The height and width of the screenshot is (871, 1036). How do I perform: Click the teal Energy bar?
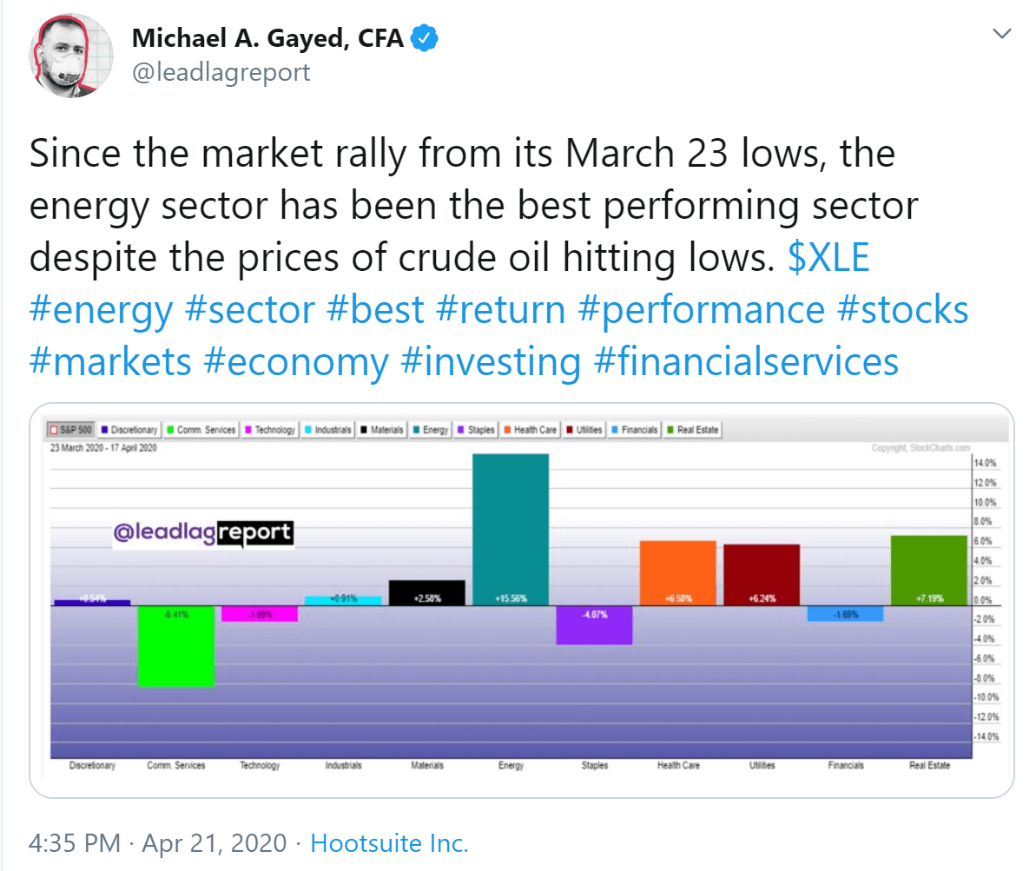pyautogui.click(x=511, y=530)
